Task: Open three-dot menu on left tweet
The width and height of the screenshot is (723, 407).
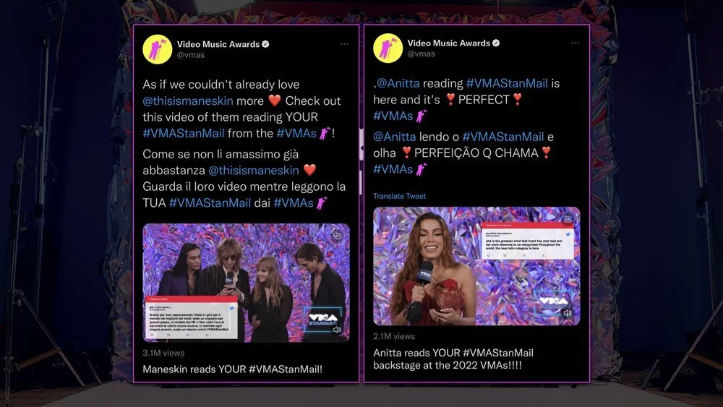Action: pyautogui.click(x=344, y=44)
